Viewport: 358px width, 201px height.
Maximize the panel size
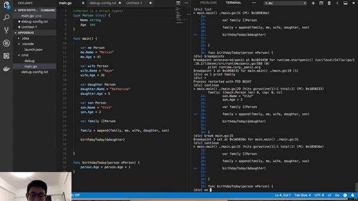[x=346, y=3]
